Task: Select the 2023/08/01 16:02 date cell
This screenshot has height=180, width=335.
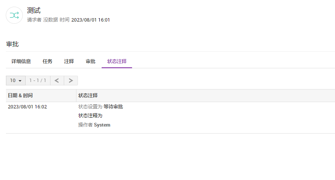Action: coord(27,107)
